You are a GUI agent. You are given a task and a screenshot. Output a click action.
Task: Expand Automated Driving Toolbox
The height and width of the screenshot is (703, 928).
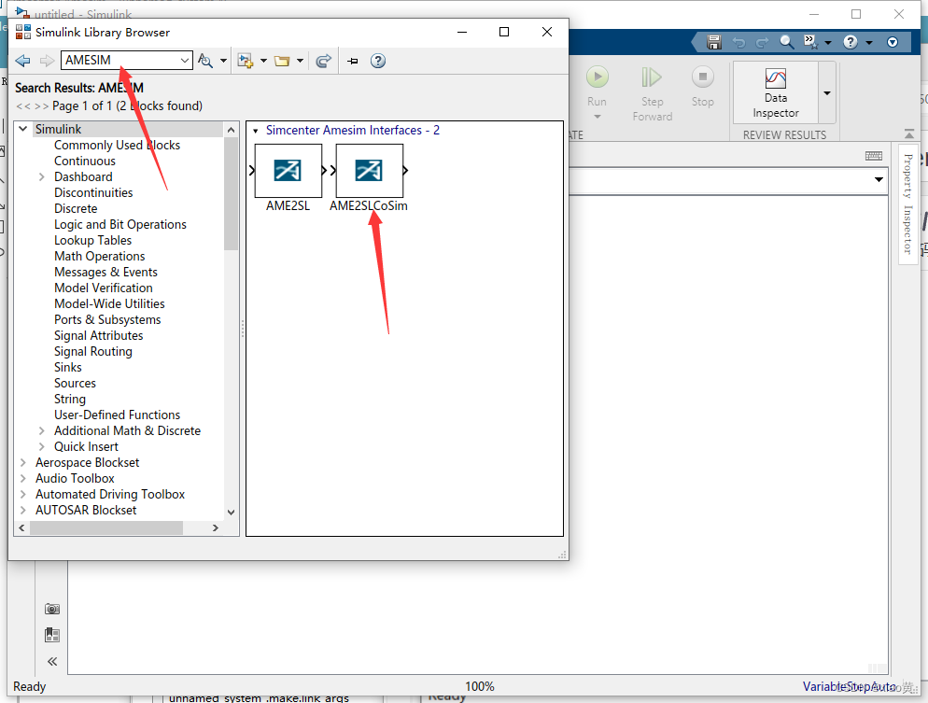click(23, 494)
